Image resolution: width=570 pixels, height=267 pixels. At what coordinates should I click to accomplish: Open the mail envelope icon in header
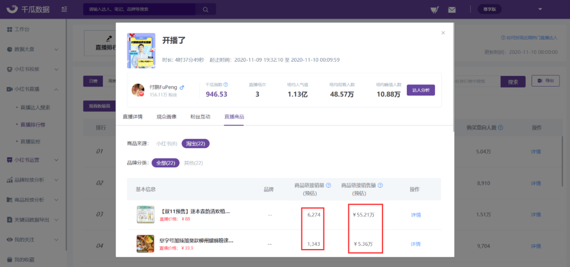pyautogui.click(x=452, y=9)
